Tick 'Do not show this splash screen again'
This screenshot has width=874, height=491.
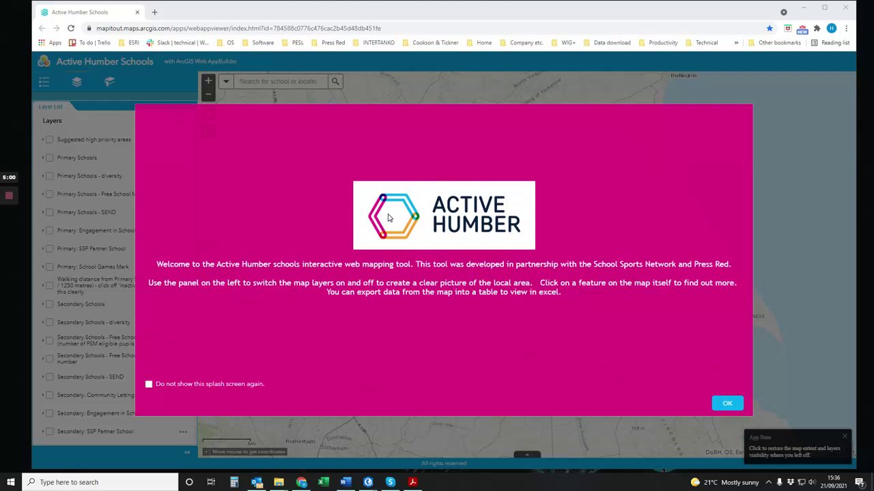click(x=149, y=384)
